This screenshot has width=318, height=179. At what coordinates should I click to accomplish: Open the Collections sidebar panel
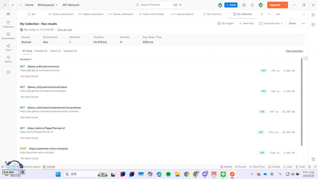point(8,24)
